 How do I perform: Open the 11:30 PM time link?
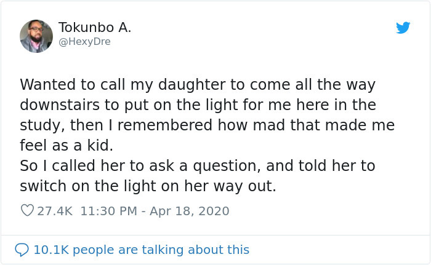(107, 211)
